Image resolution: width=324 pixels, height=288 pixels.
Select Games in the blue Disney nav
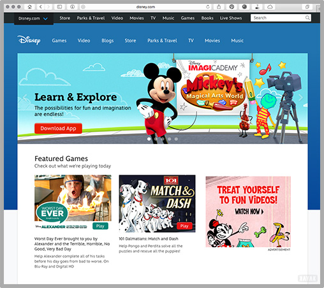[x=59, y=41]
